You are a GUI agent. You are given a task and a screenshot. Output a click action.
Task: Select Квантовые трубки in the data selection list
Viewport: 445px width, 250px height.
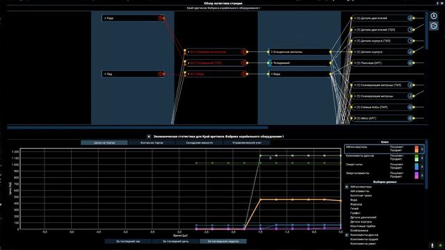pyautogui.click(x=363, y=226)
